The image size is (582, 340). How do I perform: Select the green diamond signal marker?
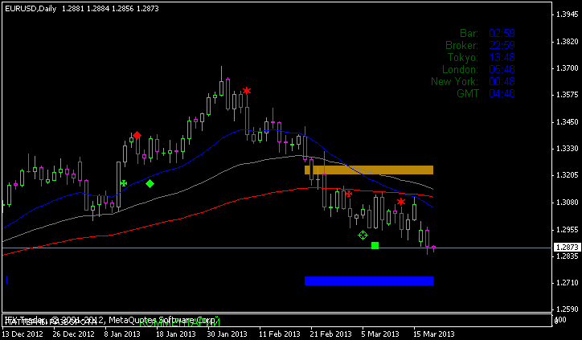(150, 184)
